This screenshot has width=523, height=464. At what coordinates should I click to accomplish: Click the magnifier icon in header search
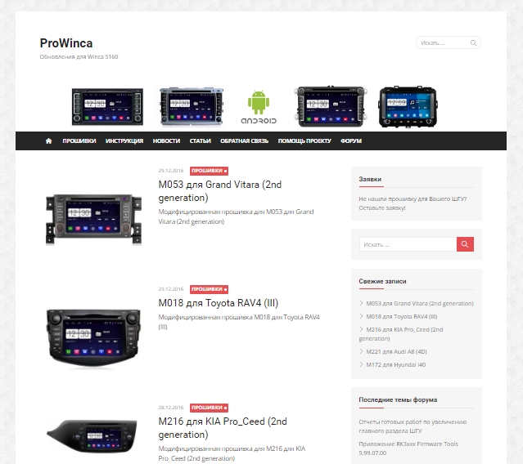pyautogui.click(x=473, y=43)
